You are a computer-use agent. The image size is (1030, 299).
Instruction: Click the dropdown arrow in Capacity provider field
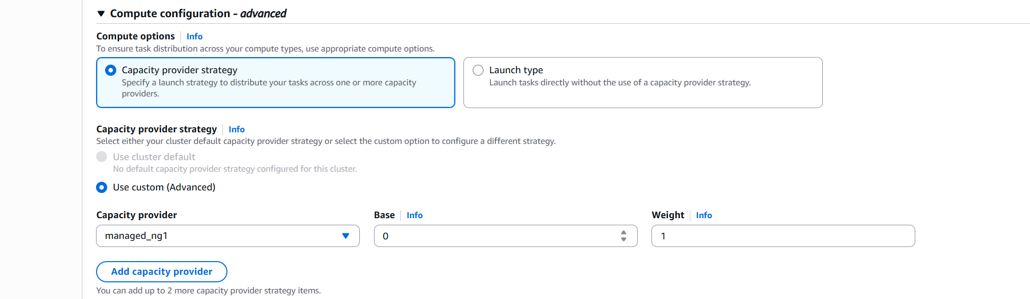coord(346,236)
